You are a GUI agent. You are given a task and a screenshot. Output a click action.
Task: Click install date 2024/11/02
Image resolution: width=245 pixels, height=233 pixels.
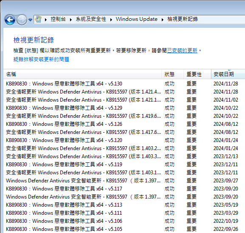[226, 100]
